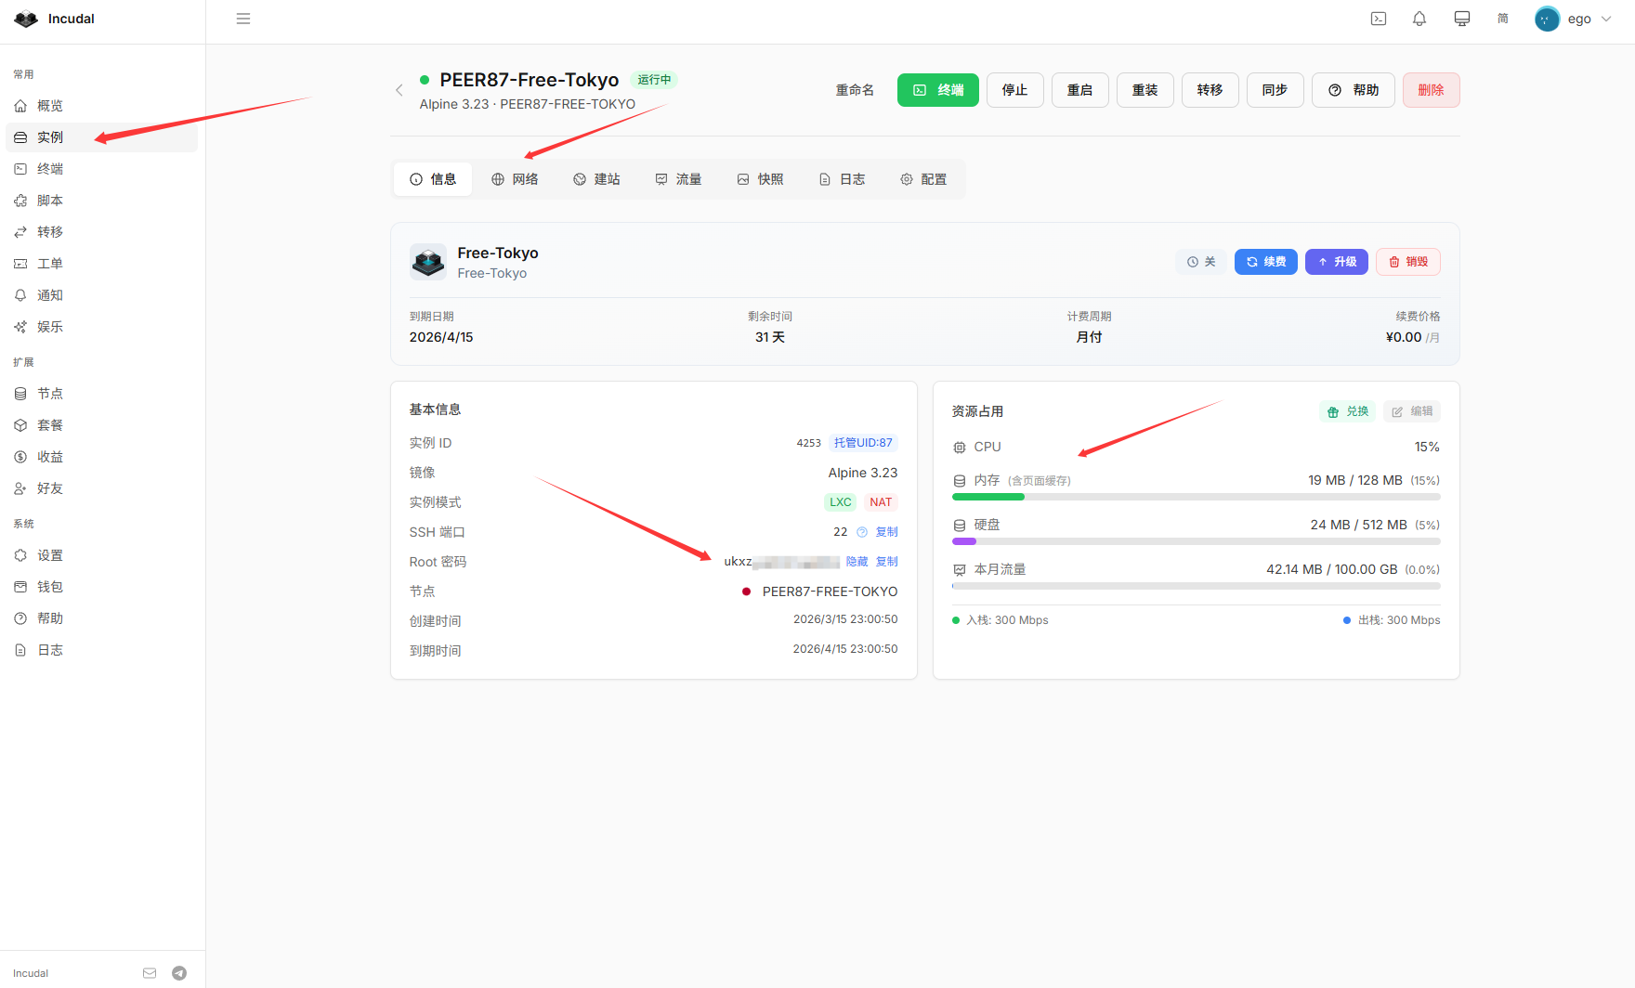This screenshot has width=1635, height=988.
Task: Click the 托管UID:87 badge
Action: (863, 443)
